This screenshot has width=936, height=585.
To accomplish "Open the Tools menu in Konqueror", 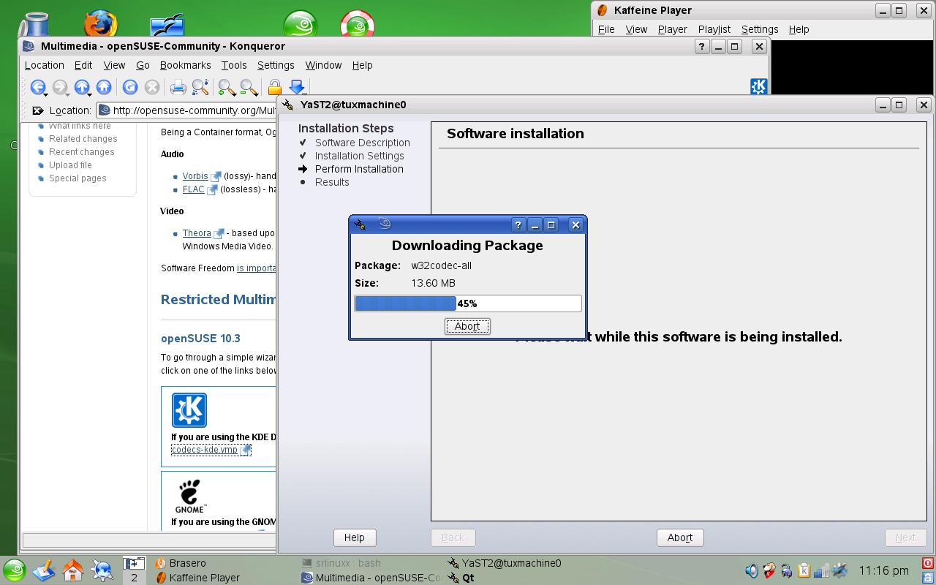I will point(234,65).
